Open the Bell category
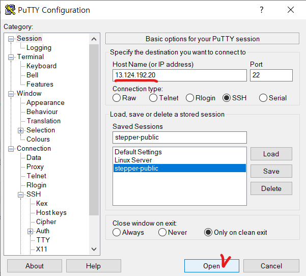The image size is (306, 276). point(32,75)
